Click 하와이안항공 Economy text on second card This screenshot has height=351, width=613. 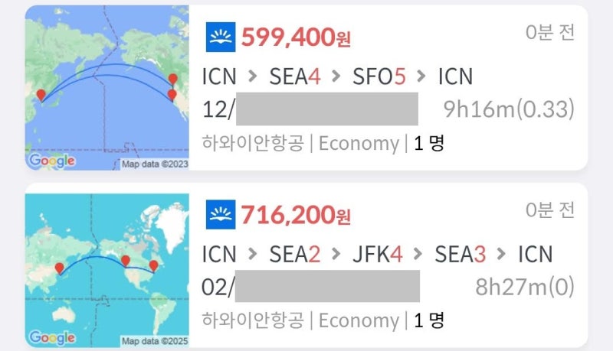(x=300, y=320)
